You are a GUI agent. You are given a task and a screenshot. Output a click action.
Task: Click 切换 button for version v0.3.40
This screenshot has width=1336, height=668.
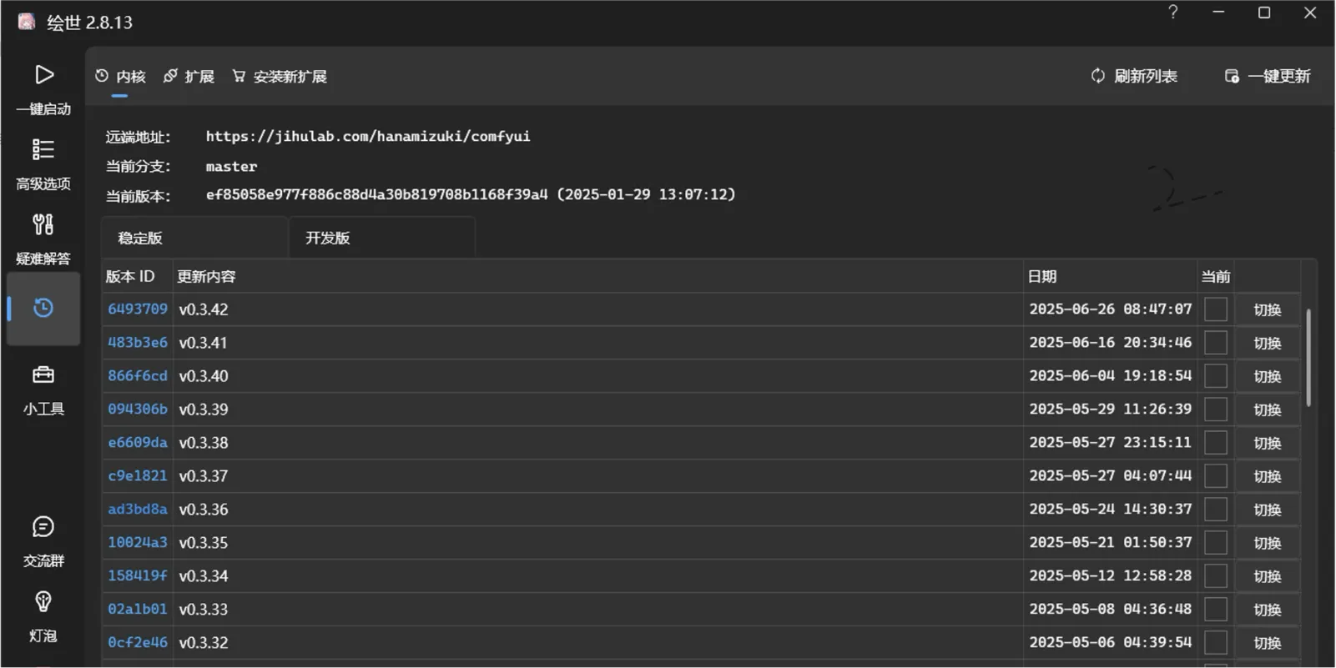click(x=1267, y=376)
